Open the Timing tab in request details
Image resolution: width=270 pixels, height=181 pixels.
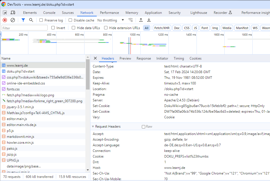(179, 58)
